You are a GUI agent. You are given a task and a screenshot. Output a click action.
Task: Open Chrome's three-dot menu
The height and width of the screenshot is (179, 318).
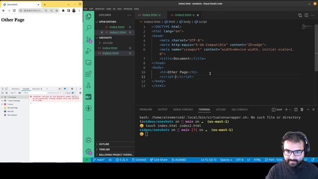tap(79, 10)
